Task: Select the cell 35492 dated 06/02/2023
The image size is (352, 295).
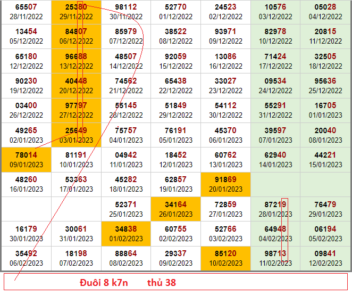Action: click(26, 258)
